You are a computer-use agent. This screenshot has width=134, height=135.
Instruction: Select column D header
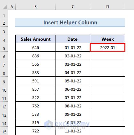pyautogui.click(x=108, y=7)
